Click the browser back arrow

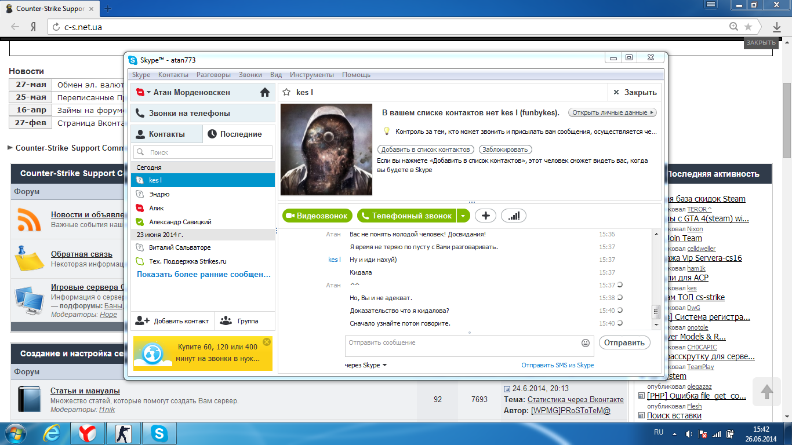pos(15,27)
